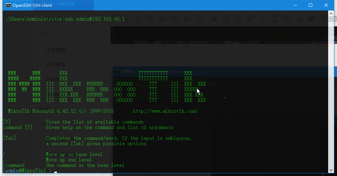Insert code block via code icon in editor
The width and height of the screenshot is (337, 176).
pos(263,19)
